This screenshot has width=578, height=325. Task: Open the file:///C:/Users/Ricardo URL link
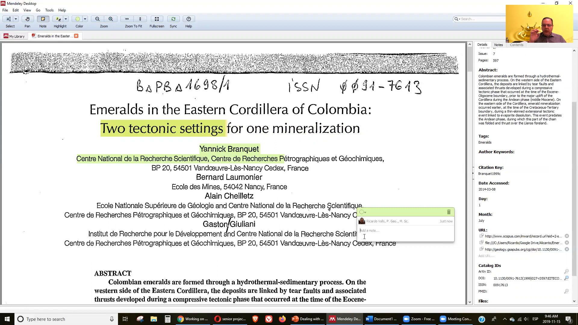pyautogui.click(x=523, y=243)
